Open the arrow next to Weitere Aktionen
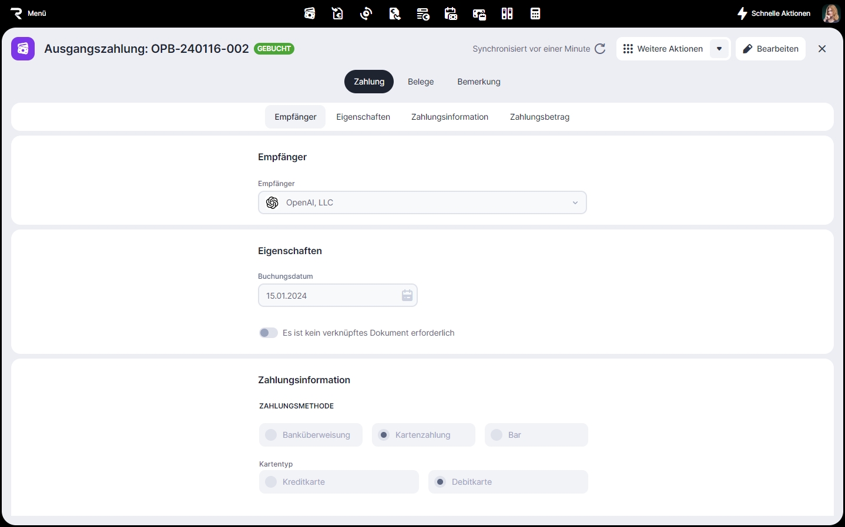 click(719, 49)
